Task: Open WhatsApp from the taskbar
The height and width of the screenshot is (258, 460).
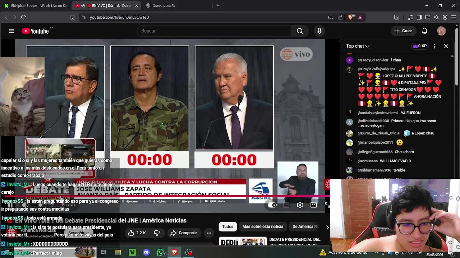Action: coord(161,252)
